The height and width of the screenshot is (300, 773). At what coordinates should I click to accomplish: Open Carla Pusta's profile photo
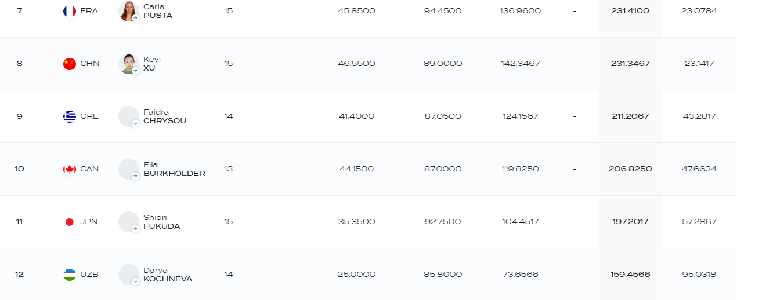point(129,11)
